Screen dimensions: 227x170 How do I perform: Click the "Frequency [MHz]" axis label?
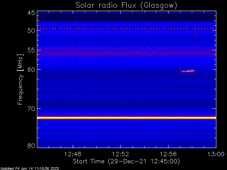[x=20, y=79]
